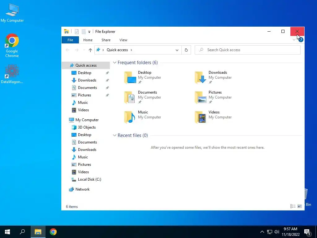Collapse the Recent files group
Screen dimensions: 317x238
coord(115,135)
